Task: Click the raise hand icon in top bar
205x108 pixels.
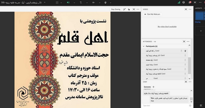Action: click(106, 2)
